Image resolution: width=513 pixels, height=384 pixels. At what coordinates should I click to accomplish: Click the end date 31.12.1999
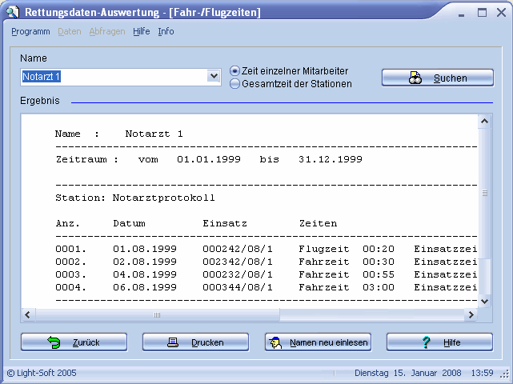(331, 160)
